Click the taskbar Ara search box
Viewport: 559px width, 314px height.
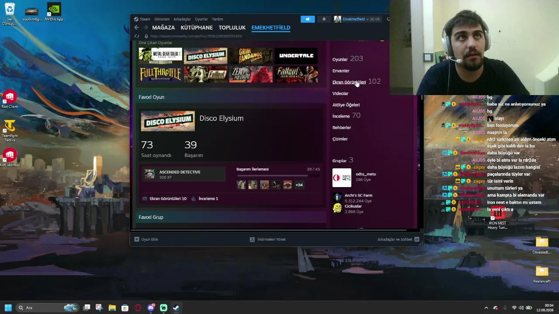tap(48, 308)
